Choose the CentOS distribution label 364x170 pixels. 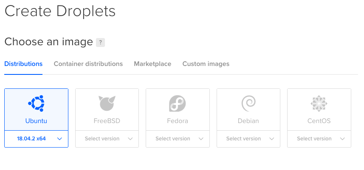click(x=319, y=121)
